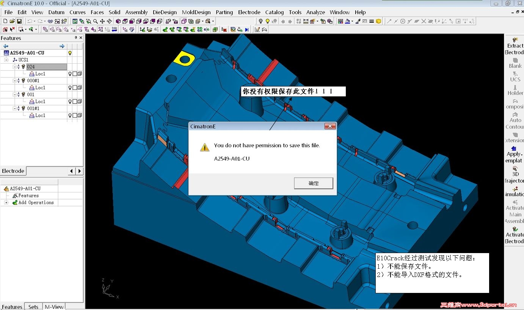Switch to the M-View tab
The image size is (524, 310).
tap(54, 307)
